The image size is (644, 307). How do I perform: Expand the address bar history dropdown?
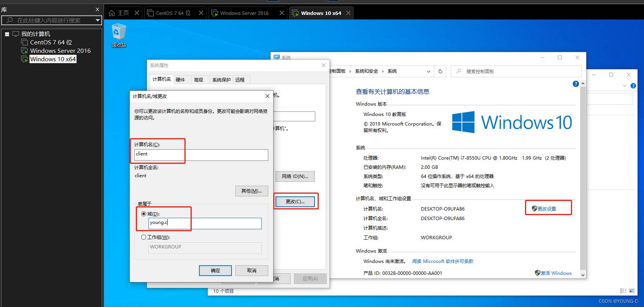[428, 72]
